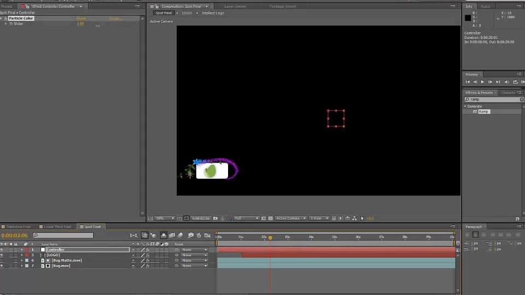This screenshot has height=295, width=525.
Task: Click the composition flowchart icon in viewer footer
Action: coord(354,219)
